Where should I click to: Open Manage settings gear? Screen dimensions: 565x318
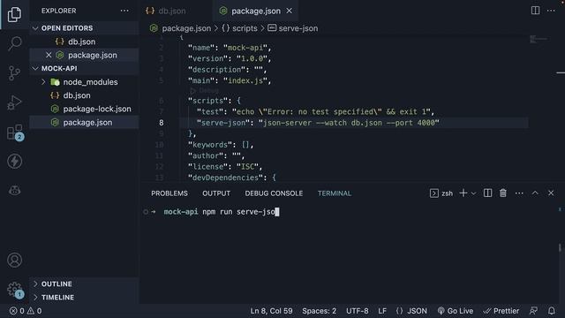[15, 290]
